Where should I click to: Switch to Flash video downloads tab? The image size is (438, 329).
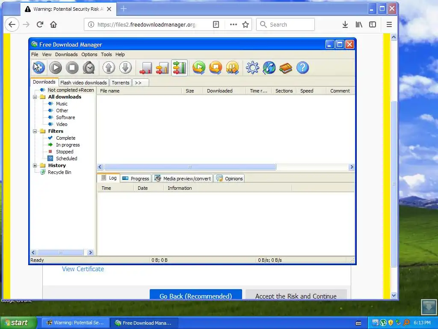coord(83,83)
